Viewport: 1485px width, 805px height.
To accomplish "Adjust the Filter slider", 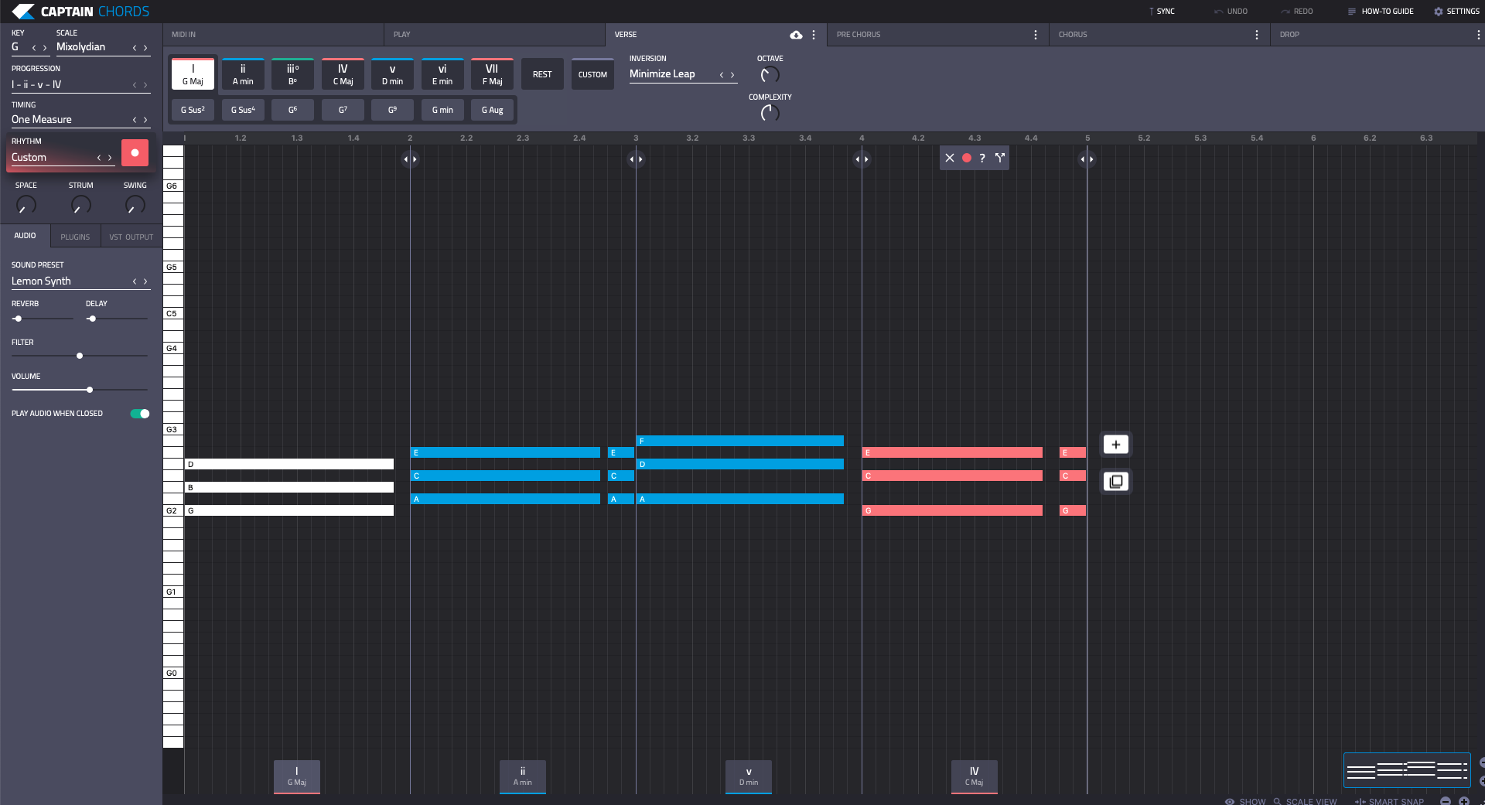I will click(x=79, y=356).
